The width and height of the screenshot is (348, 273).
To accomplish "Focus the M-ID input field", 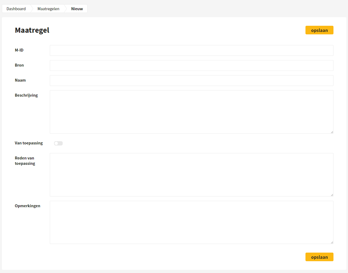I will tap(192, 50).
